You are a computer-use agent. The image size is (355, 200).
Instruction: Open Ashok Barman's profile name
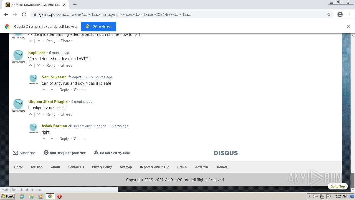click(x=54, y=126)
